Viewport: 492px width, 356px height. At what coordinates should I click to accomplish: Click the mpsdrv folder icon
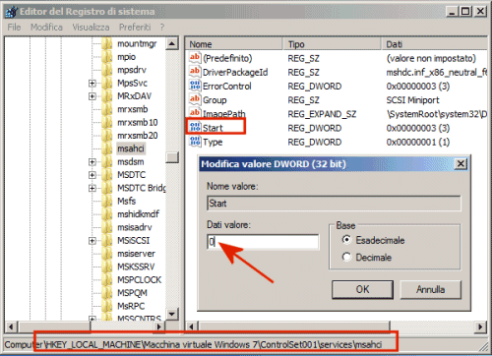[x=107, y=70]
